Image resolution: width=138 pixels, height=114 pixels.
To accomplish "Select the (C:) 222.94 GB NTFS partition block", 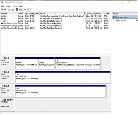I will tap(78, 63).
